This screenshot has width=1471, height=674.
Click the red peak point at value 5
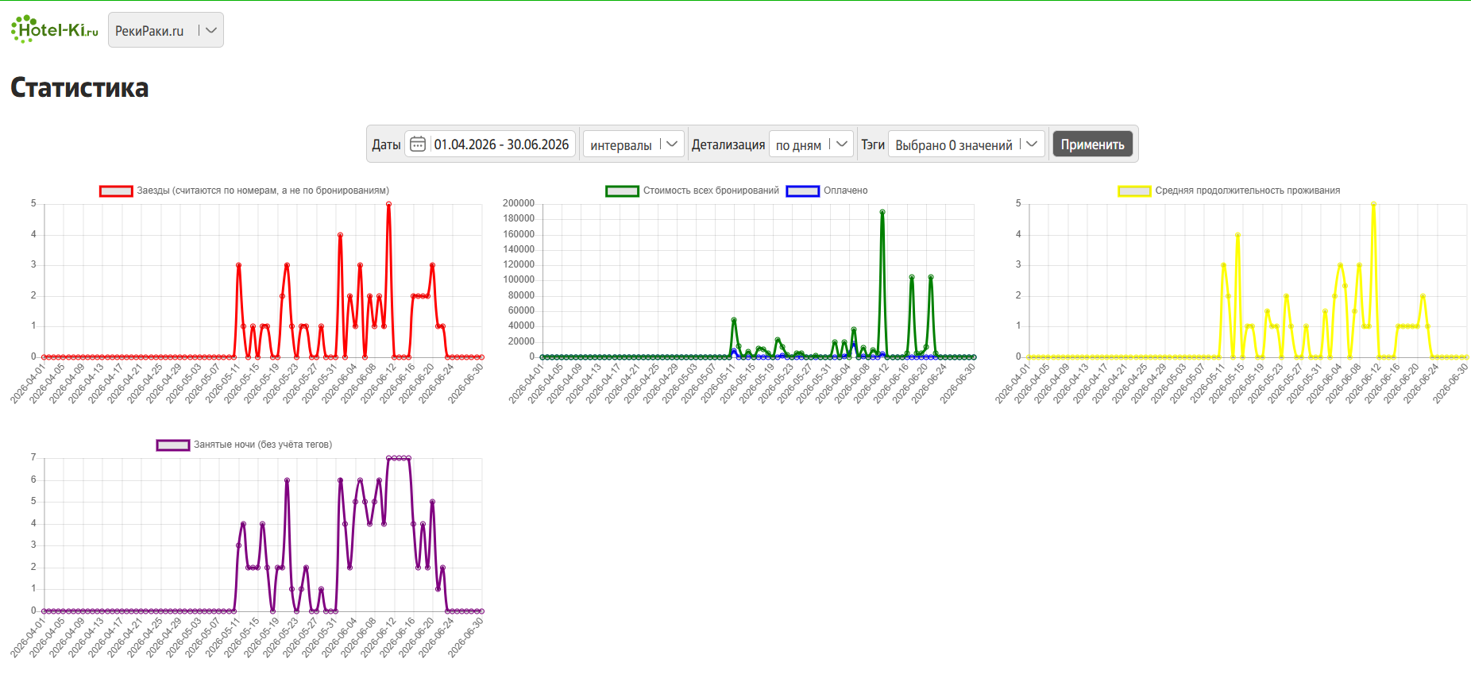click(388, 204)
